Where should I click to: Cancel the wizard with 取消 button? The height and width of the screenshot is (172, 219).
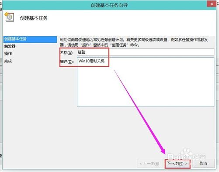(204, 164)
